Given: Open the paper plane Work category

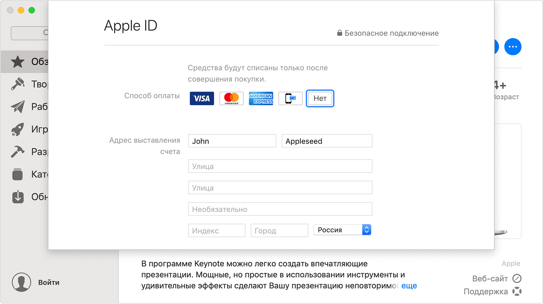Looking at the screenshot, I should [25, 107].
